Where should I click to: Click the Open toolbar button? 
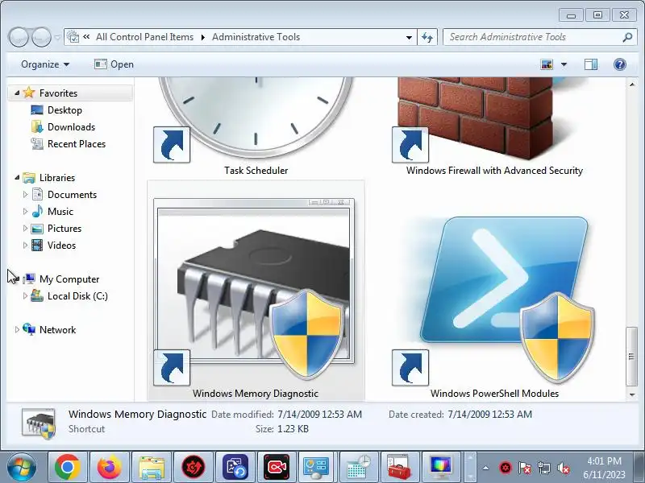114,64
